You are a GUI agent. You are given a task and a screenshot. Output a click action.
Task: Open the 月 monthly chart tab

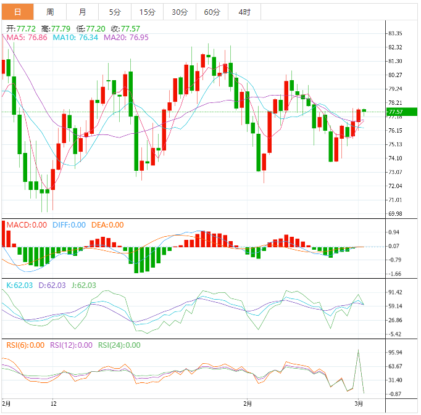pos(83,12)
